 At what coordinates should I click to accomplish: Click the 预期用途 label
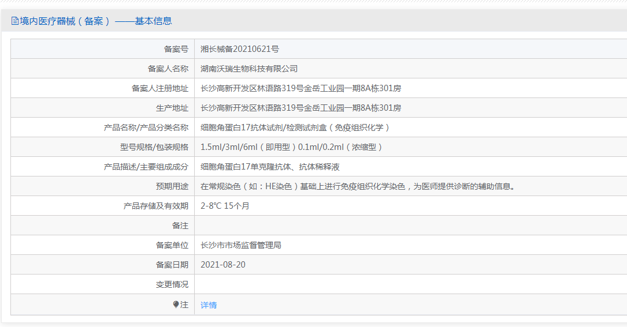172,186
